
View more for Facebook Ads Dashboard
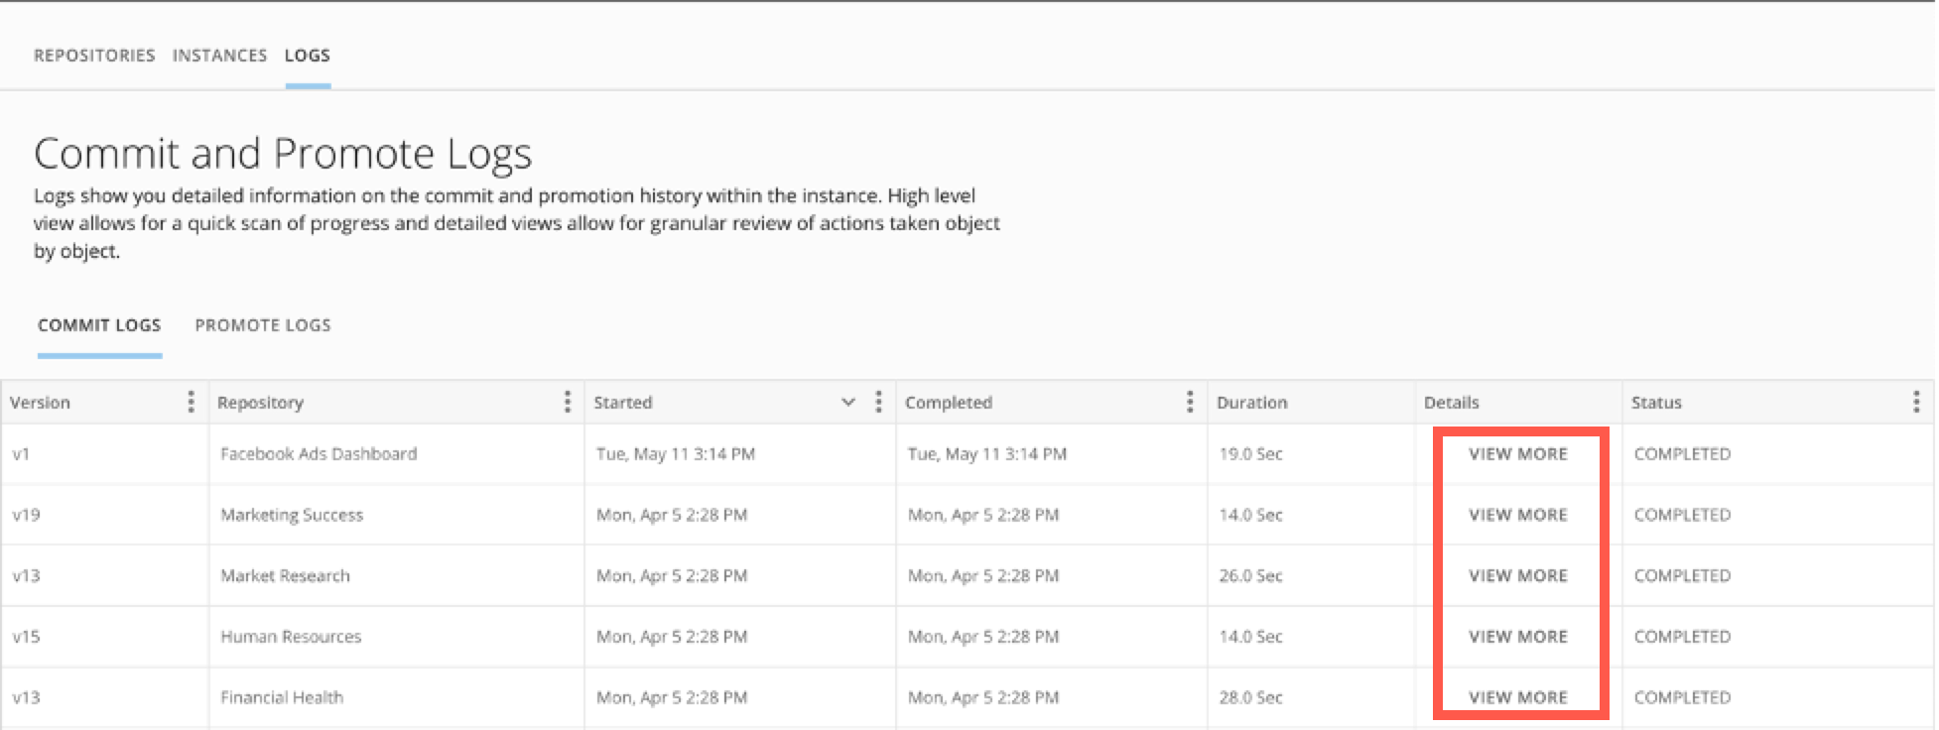click(x=1518, y=454)
